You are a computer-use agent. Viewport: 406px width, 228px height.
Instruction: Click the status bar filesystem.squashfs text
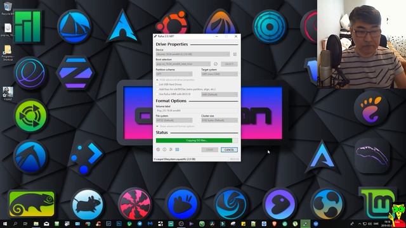(174, 159)
